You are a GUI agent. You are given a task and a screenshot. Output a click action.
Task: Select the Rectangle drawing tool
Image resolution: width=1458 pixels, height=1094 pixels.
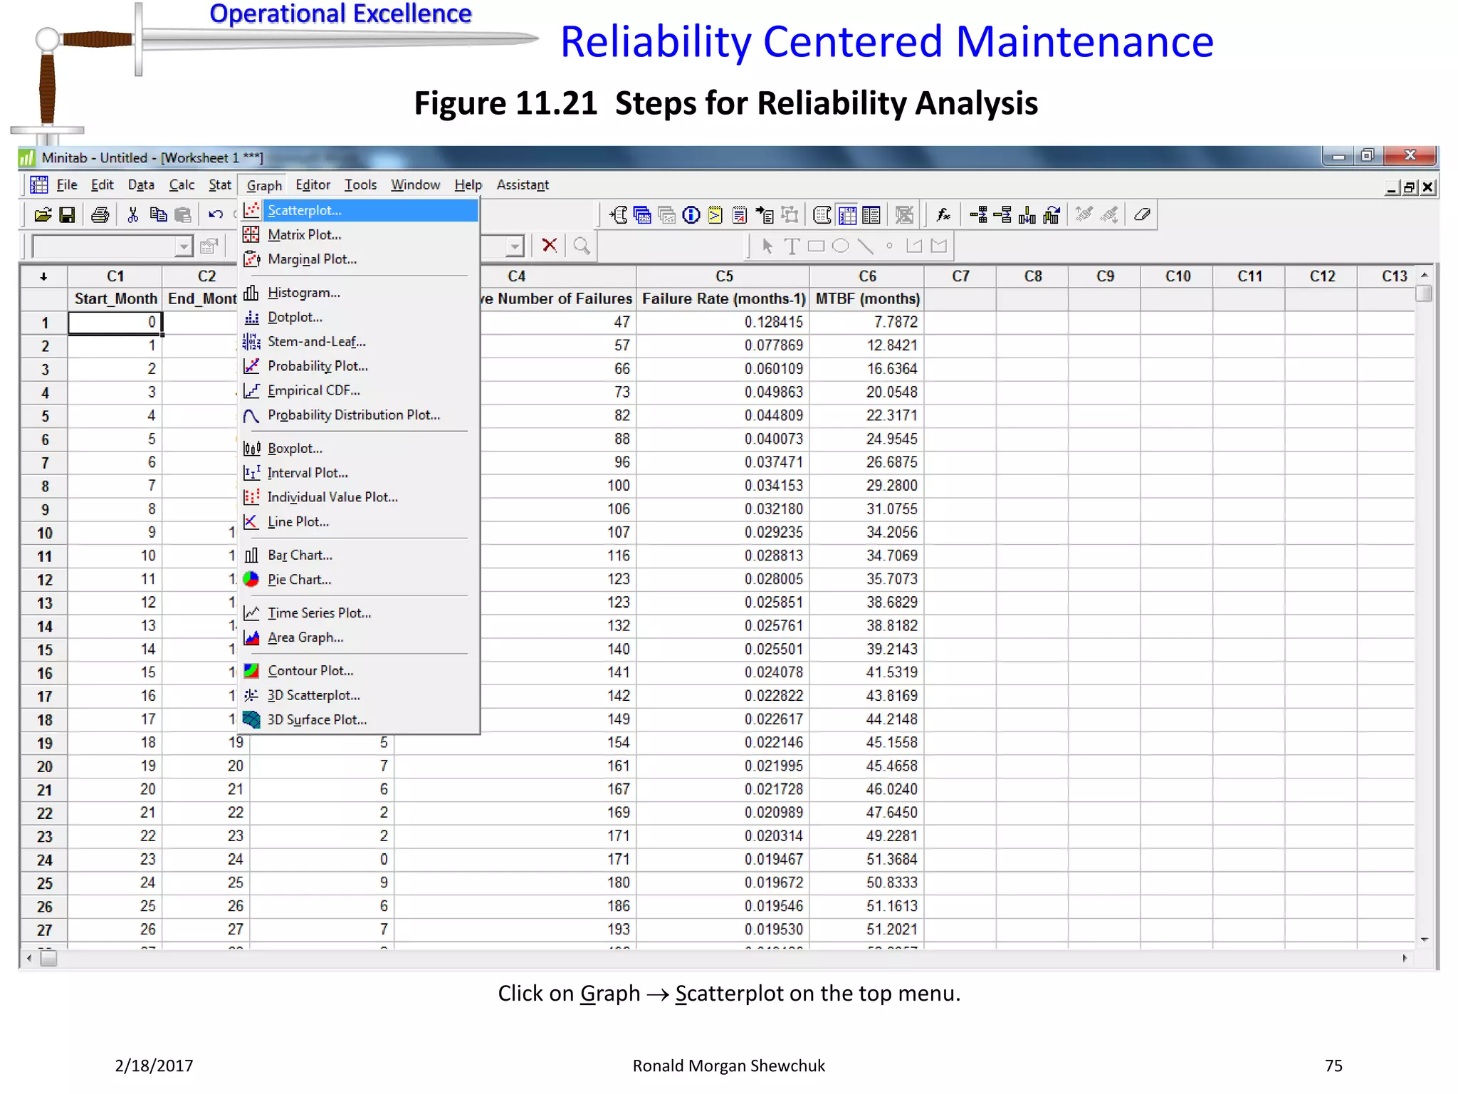[x=816, y=246]
